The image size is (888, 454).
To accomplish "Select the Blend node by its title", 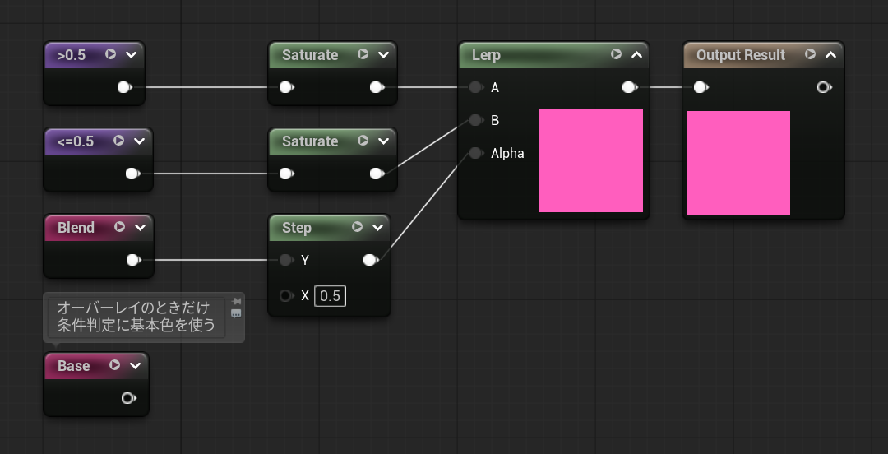I will (76, 228).
